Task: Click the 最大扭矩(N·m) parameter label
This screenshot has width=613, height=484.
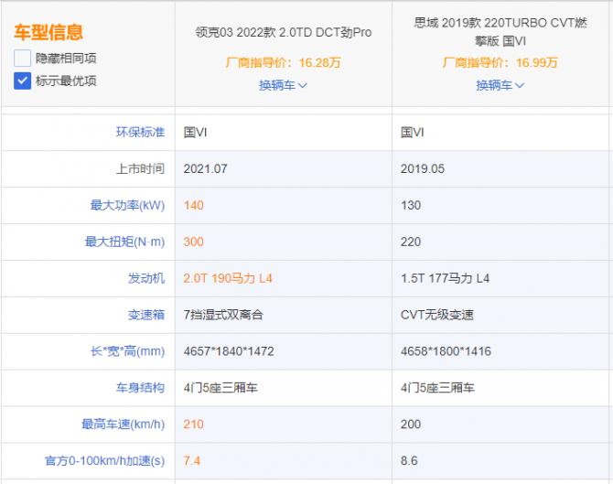Action: tap(124, 242)
